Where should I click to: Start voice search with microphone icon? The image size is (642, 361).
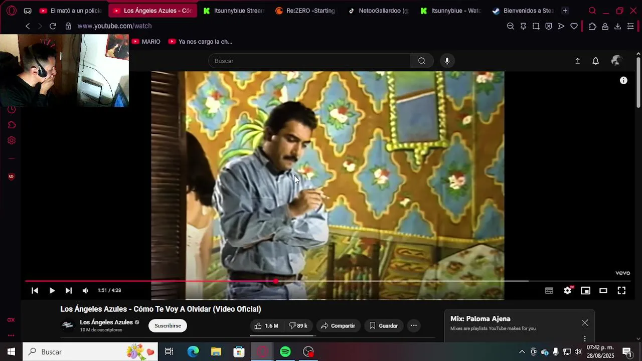[447, 61]
